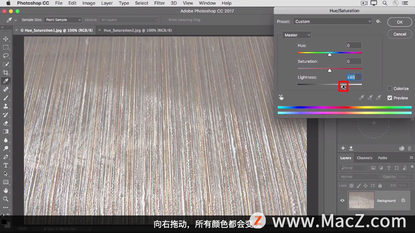Click the Subtract from Sample eyedropper

coord(379,97)
